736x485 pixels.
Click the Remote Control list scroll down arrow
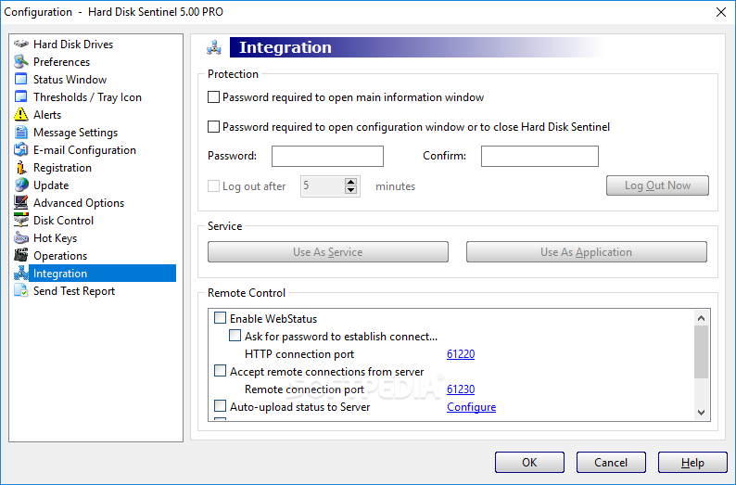(x=702, y=413)
